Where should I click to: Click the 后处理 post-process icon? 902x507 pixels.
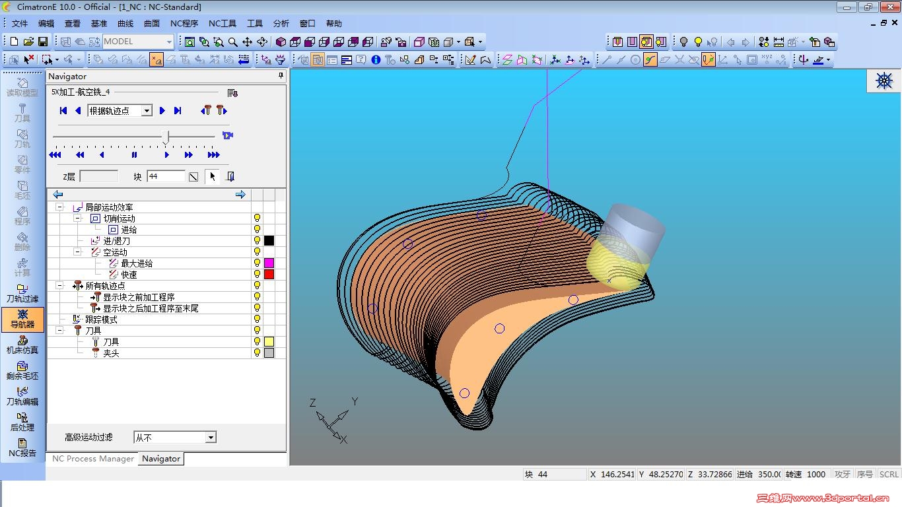coord(22,422)
